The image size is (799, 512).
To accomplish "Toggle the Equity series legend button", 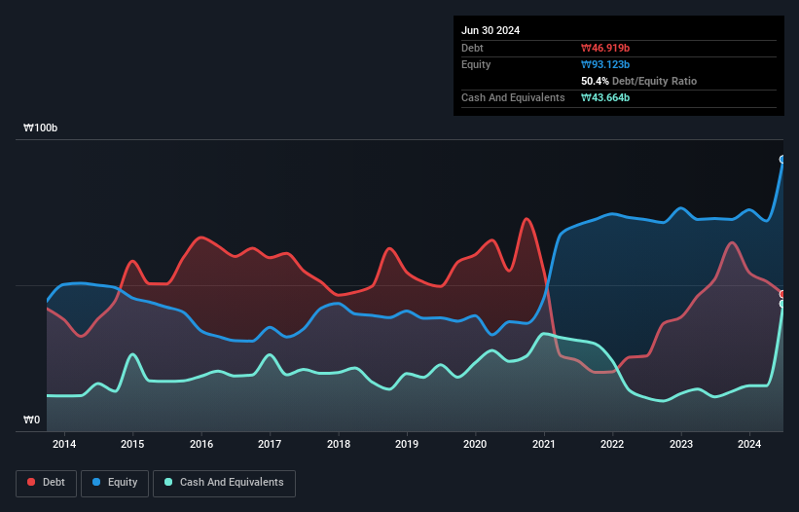I will (115, 483).
